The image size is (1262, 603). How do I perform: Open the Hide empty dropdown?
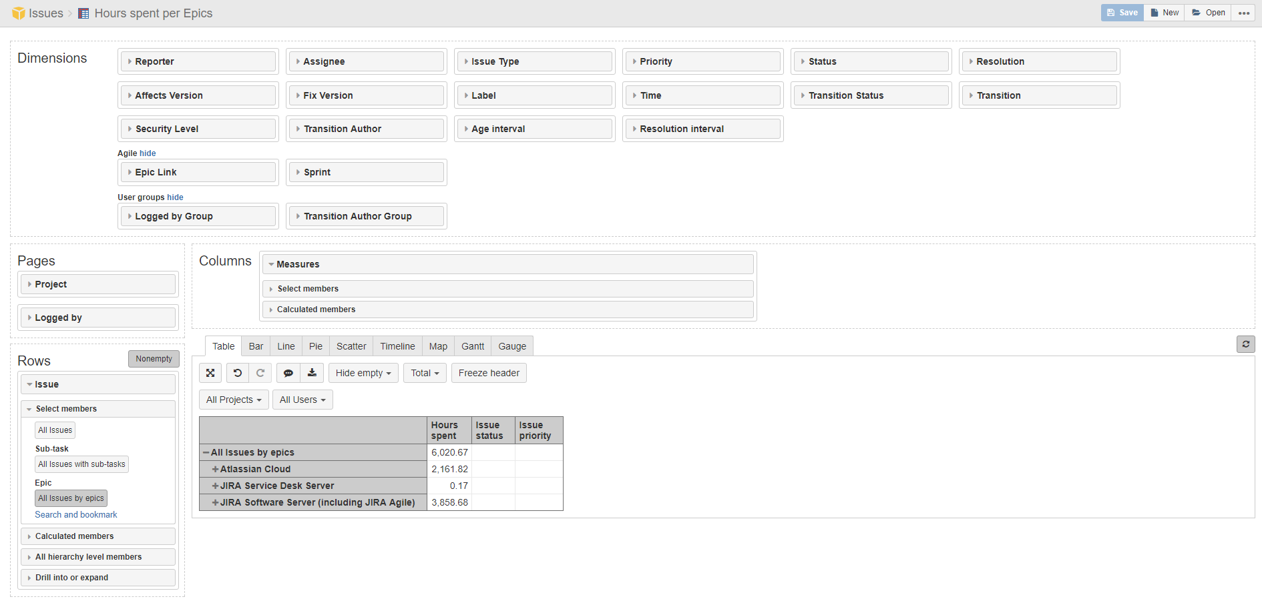pos(363,373)
